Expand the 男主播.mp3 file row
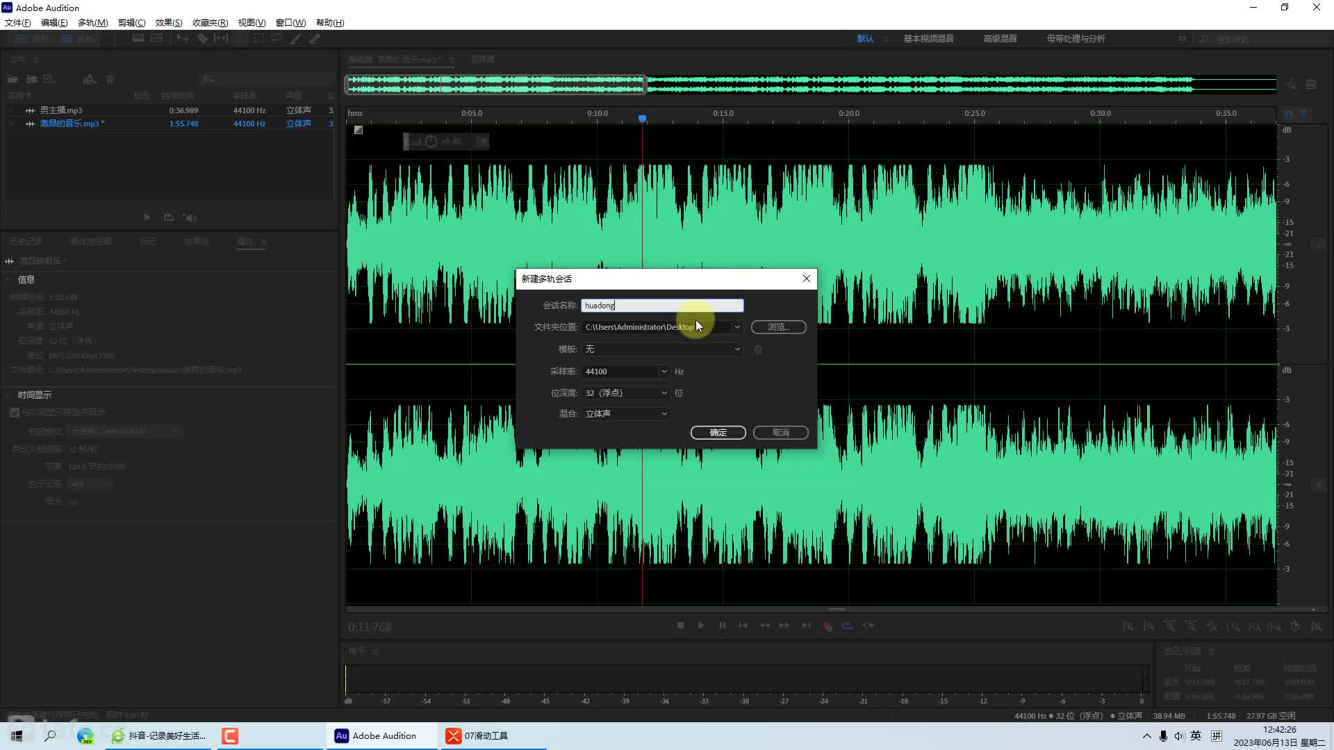Image resolution: width=1334 pixels, height=750 pixels. point(11,110)
